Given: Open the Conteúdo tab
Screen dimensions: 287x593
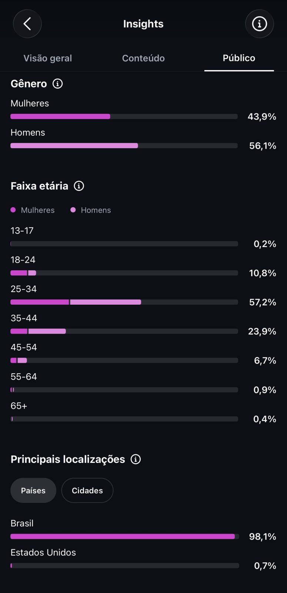Looking at the screenshot, I should tap(143, 58).
